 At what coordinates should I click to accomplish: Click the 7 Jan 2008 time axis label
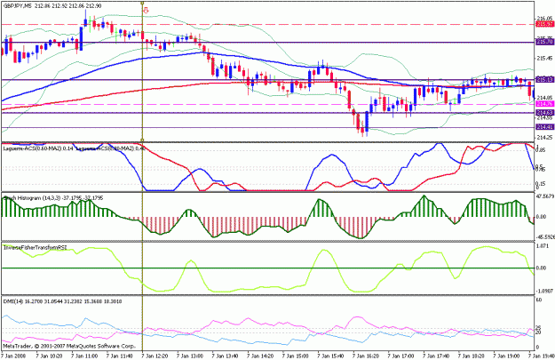(12, 356)
